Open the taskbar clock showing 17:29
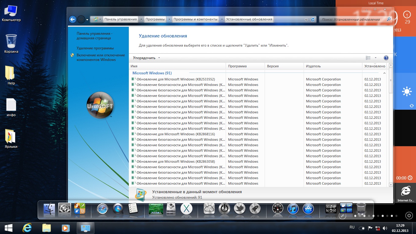 400,228
